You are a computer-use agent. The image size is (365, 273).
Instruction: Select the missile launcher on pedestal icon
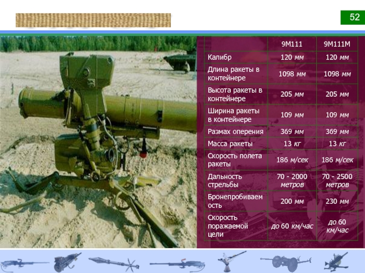pos(231,261)
